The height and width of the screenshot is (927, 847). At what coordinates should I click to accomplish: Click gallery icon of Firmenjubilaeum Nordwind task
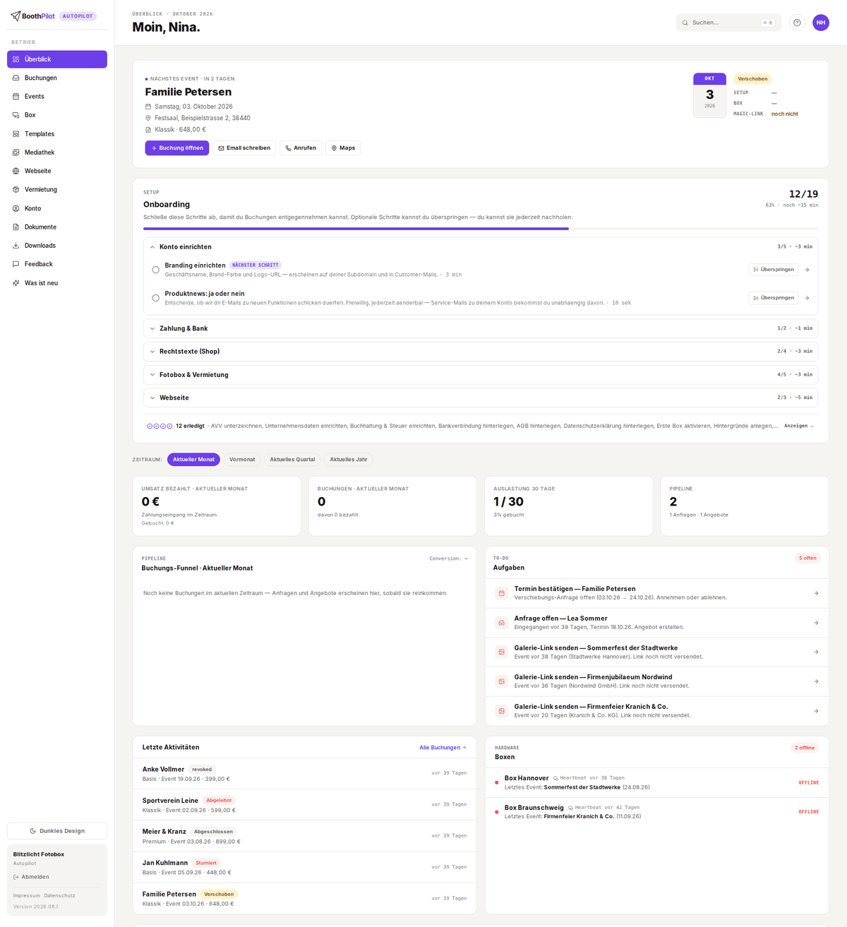pos(501,681)
